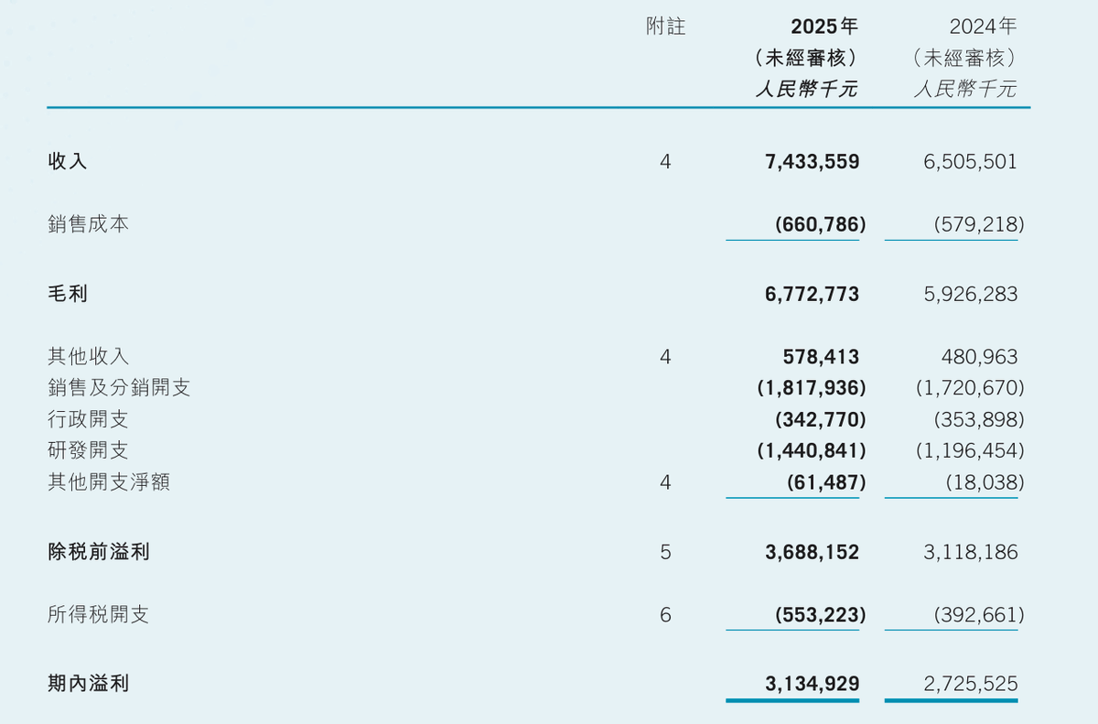Click the 其他開支淨額 row label
The width and height of the screenshot is (1098, 724).
[108, 481]
